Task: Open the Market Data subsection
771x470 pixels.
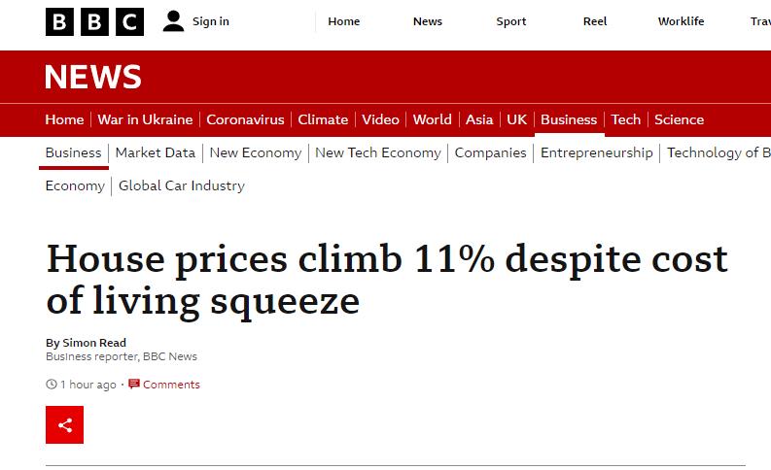Action: 156,152
